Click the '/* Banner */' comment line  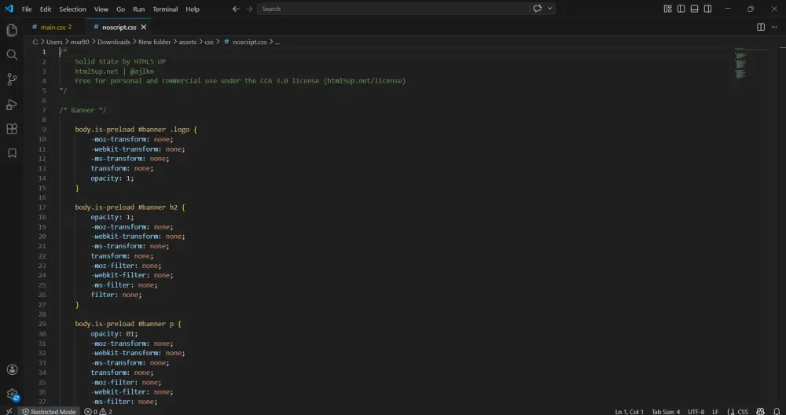83,110
